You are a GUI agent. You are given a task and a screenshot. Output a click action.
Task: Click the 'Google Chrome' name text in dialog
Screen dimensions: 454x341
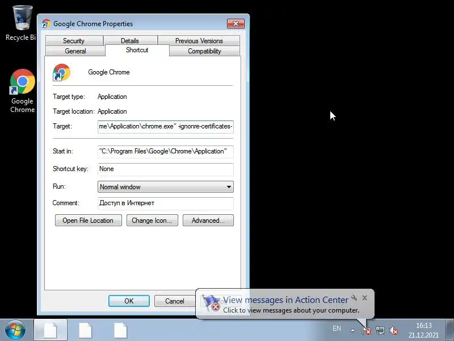109,72
